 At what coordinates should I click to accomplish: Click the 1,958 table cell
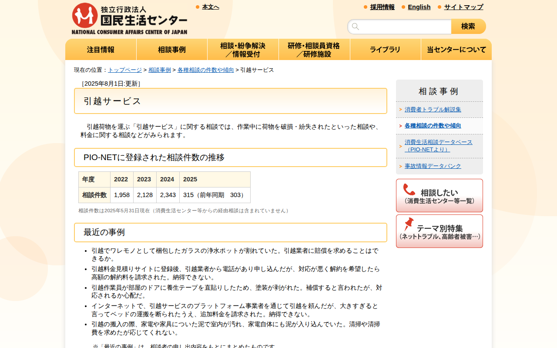(x=122, y=195)
